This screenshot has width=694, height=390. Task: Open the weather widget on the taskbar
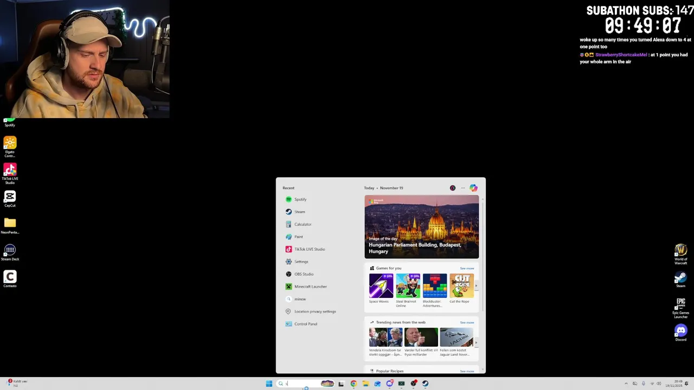[15, 383]
